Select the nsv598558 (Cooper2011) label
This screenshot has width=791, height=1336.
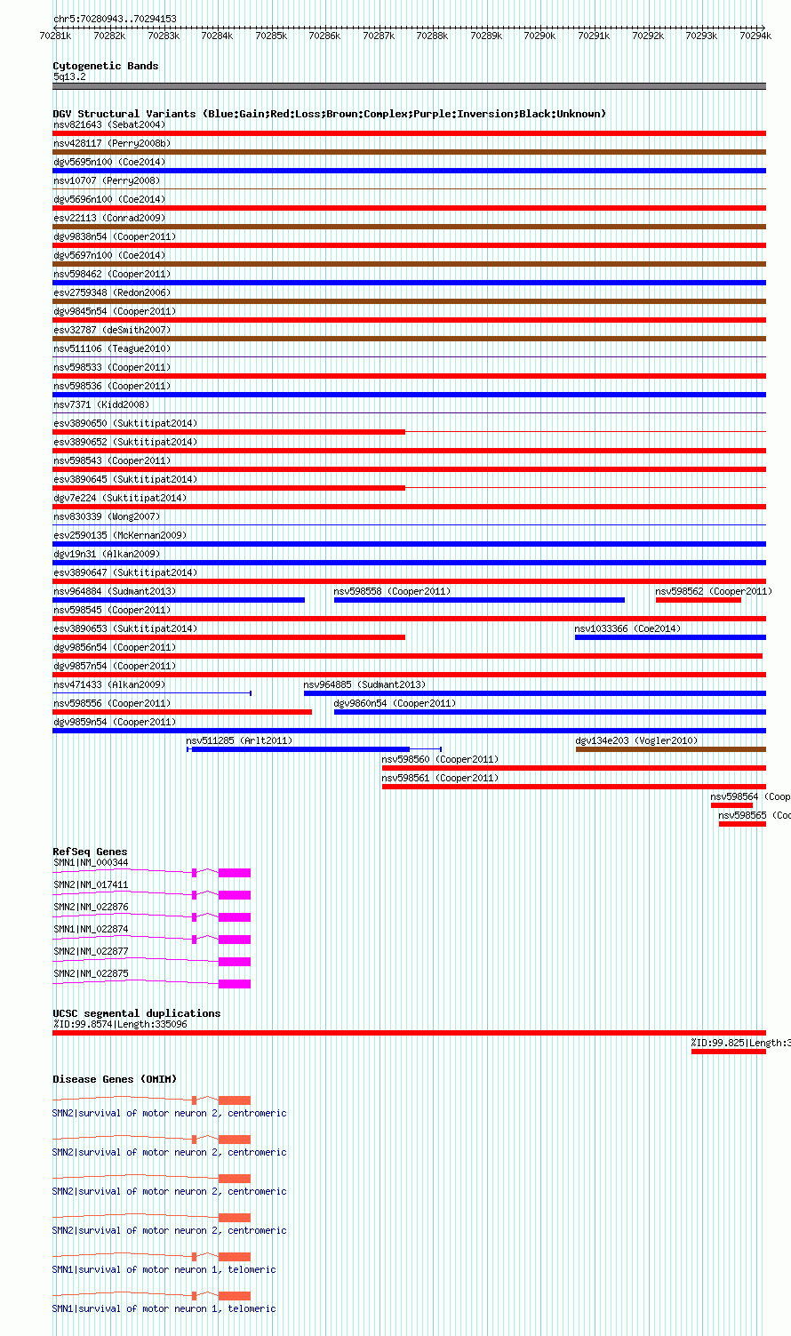click(393, 592)
